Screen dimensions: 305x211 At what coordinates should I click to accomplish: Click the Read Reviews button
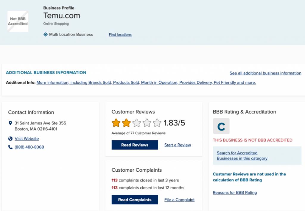pos(135,145)
